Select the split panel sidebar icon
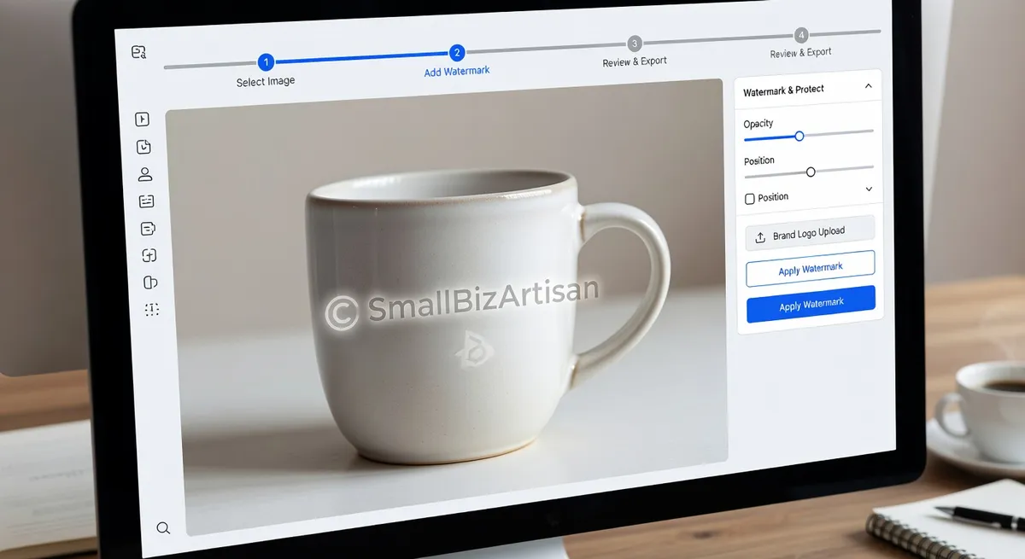This screenshot has width=1025, height=559. (x=150, y=282)
